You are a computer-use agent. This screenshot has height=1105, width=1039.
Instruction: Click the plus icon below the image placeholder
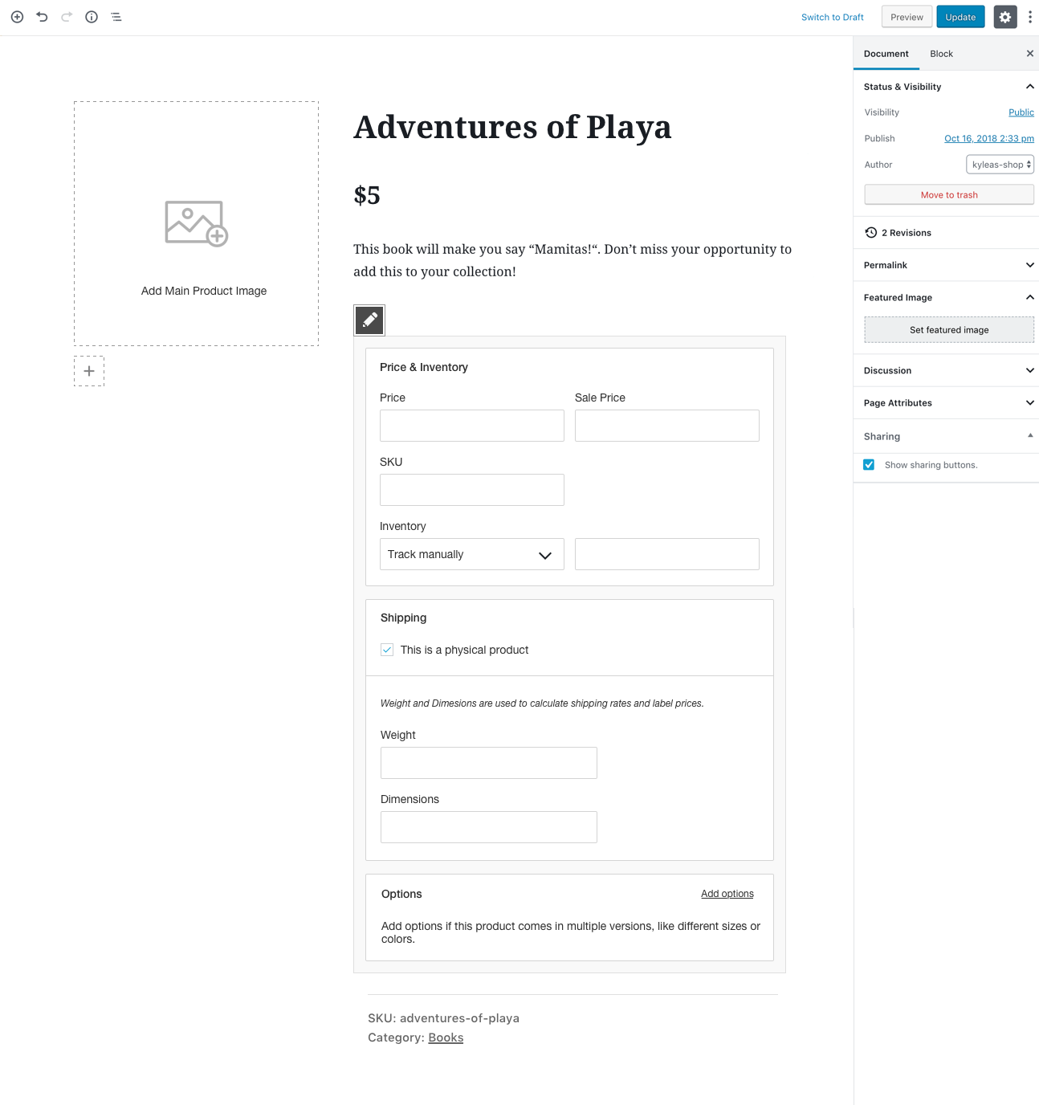pos(89,371)
